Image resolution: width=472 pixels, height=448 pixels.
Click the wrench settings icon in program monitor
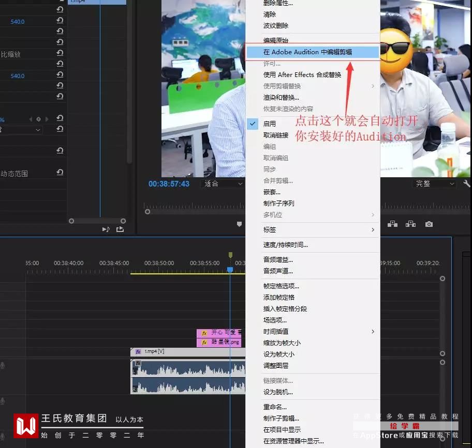467,183
